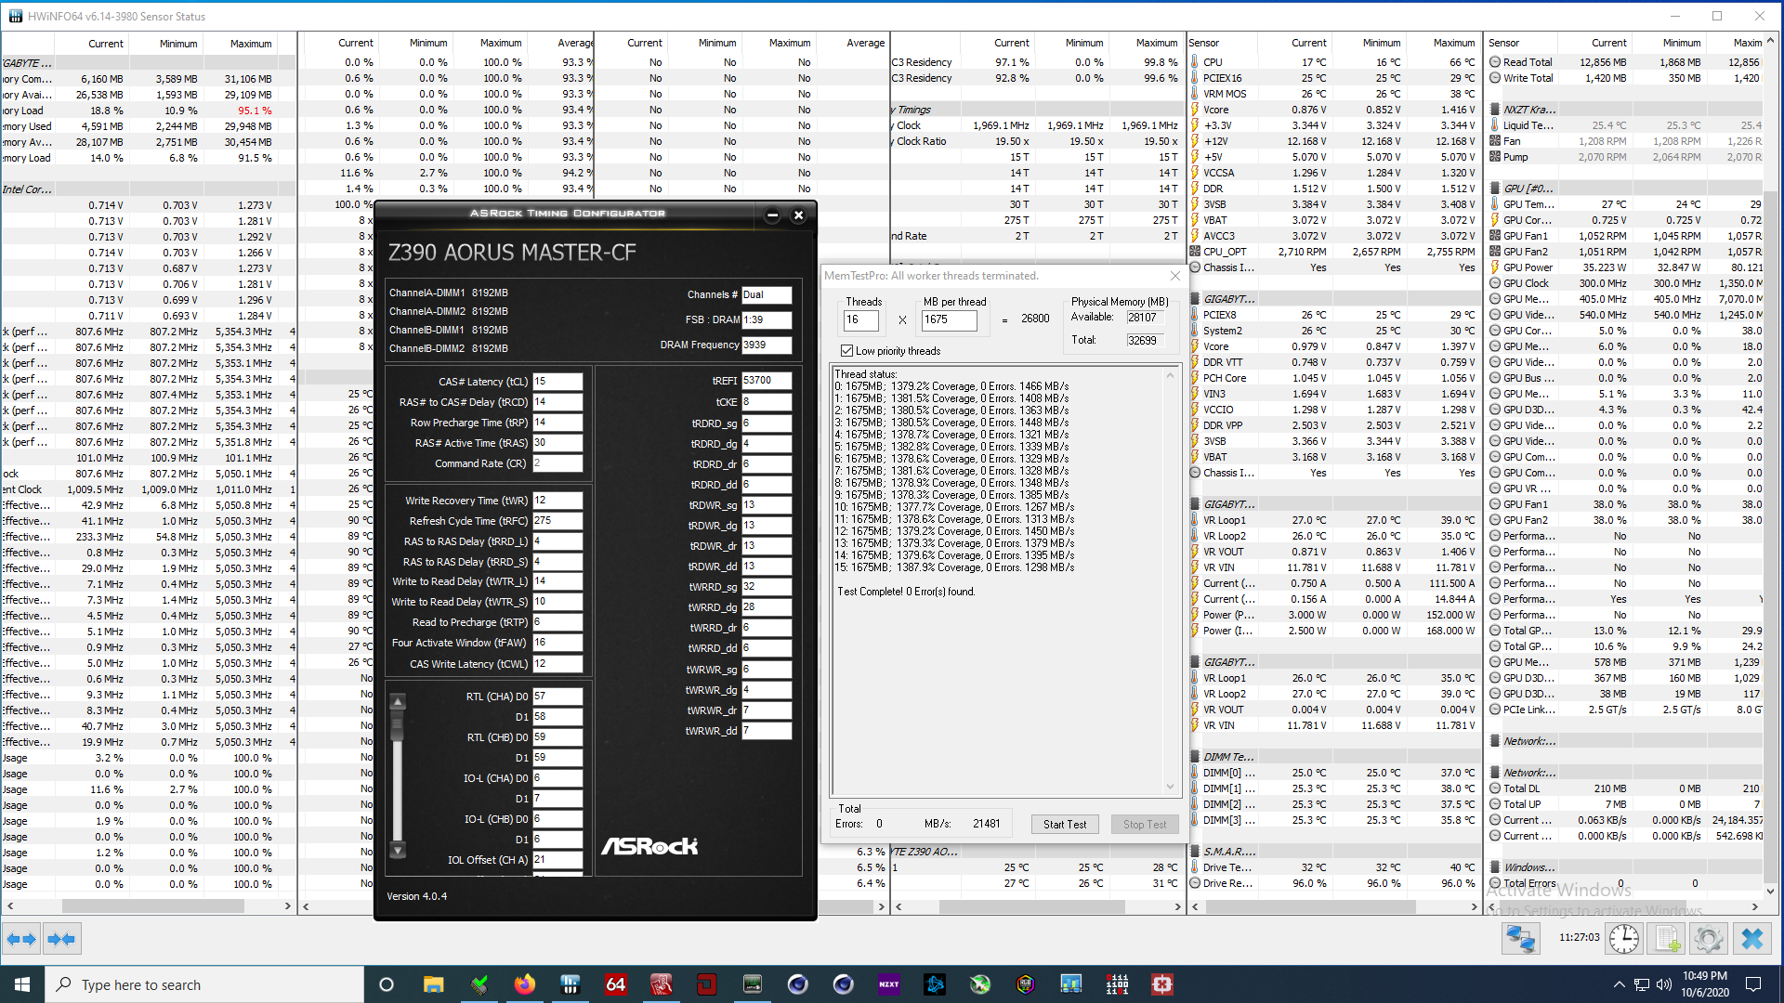Screen dimensions: 1784x1003
Task: Select the Pump RPM sensor row
Action: click(x=1626, y=157)
